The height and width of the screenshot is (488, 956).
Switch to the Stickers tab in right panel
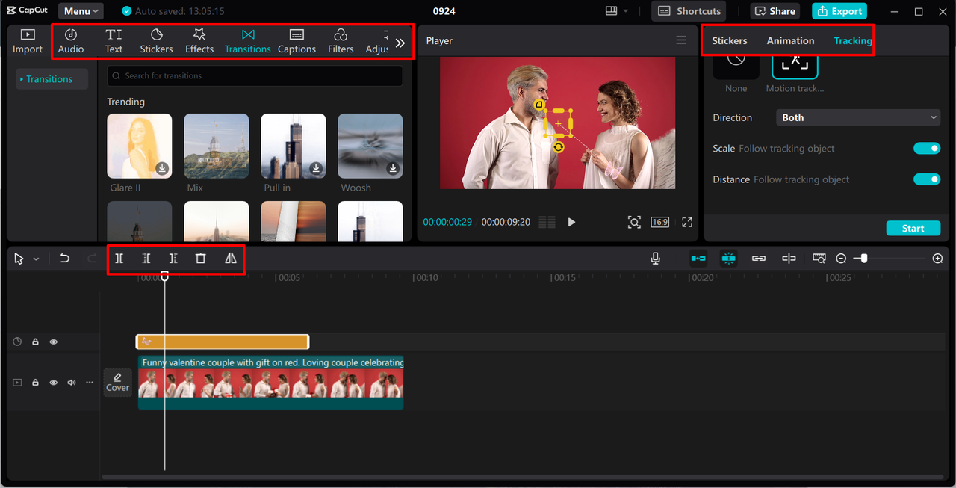point(730,40)
